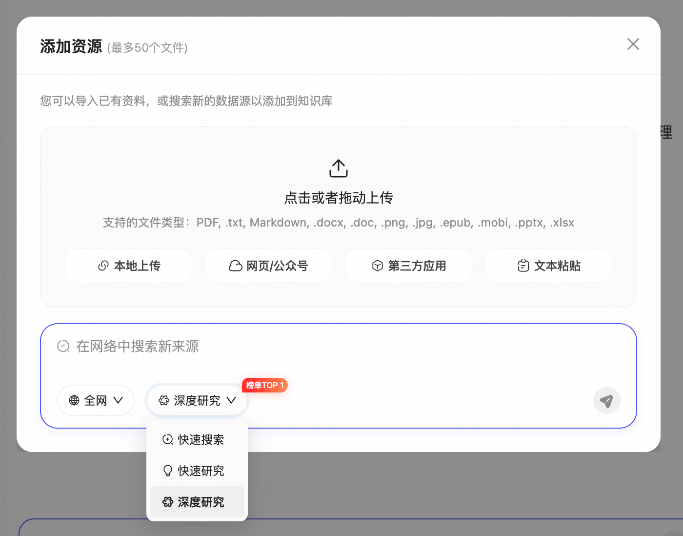Open 本地上传 option
Screen dimensions: 683x536
tap(129, 266)
